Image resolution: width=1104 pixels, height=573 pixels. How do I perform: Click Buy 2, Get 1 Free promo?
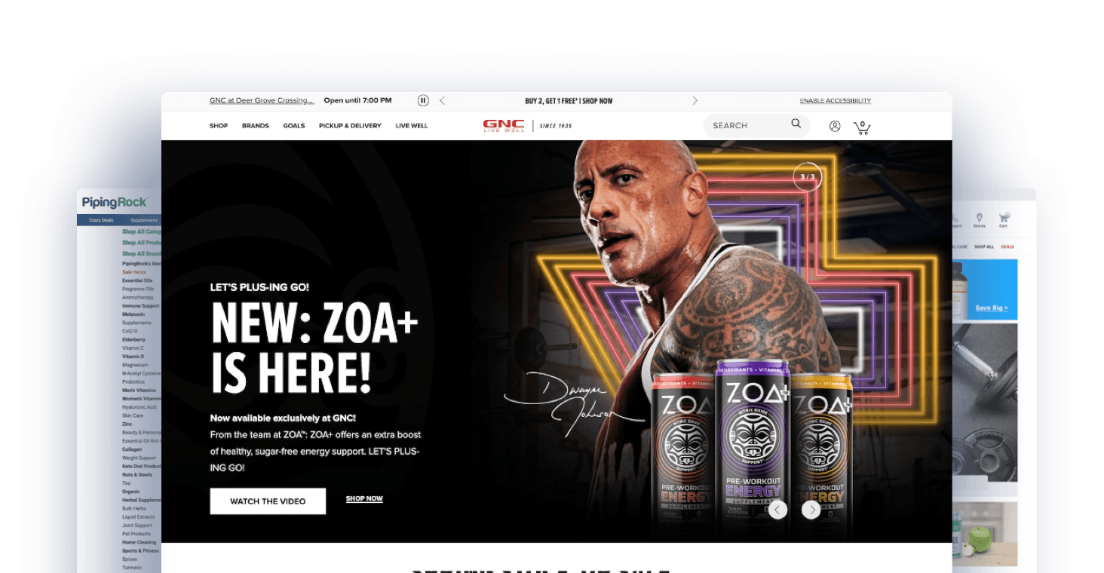click(569, 101)
